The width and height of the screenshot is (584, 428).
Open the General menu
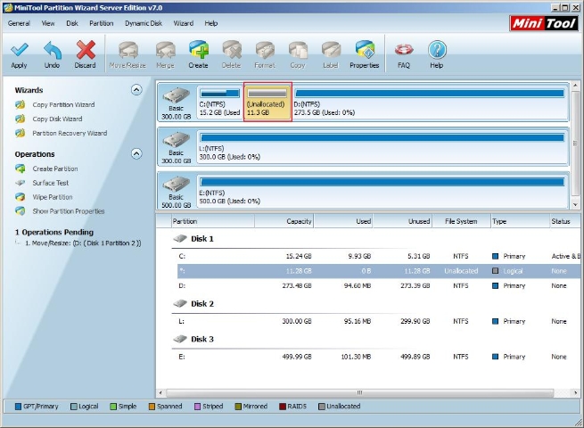click(19, 23)
